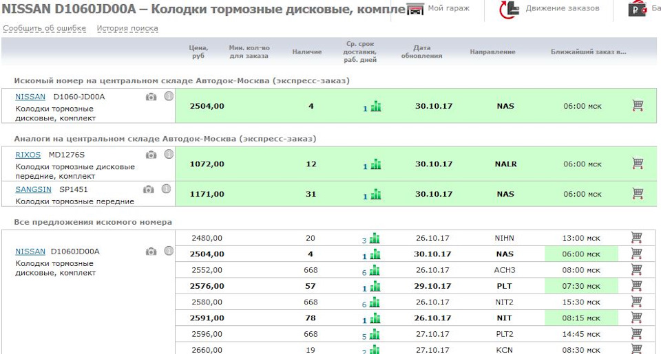This screenshot has width=661, height=354.
Task: Click direction ACH3 cell
Action: pyautogui.click(x=505, y=270)
